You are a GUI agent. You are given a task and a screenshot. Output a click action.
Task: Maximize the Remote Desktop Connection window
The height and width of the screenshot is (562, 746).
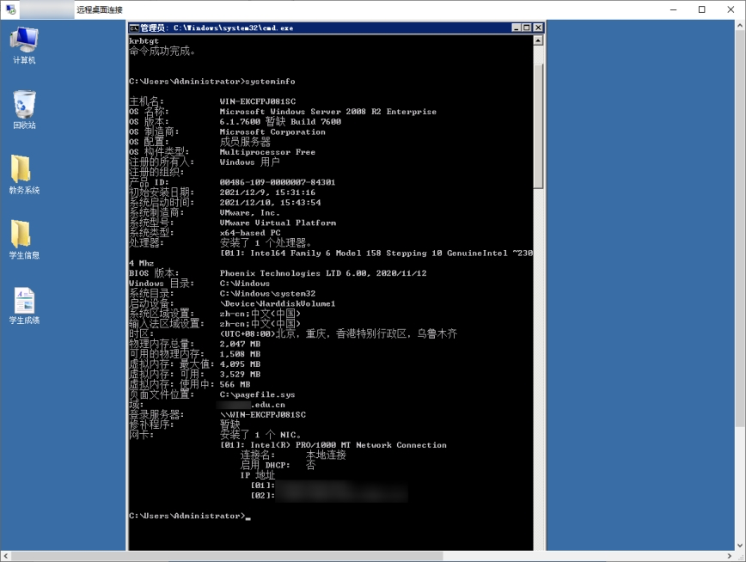coord(702,9)
